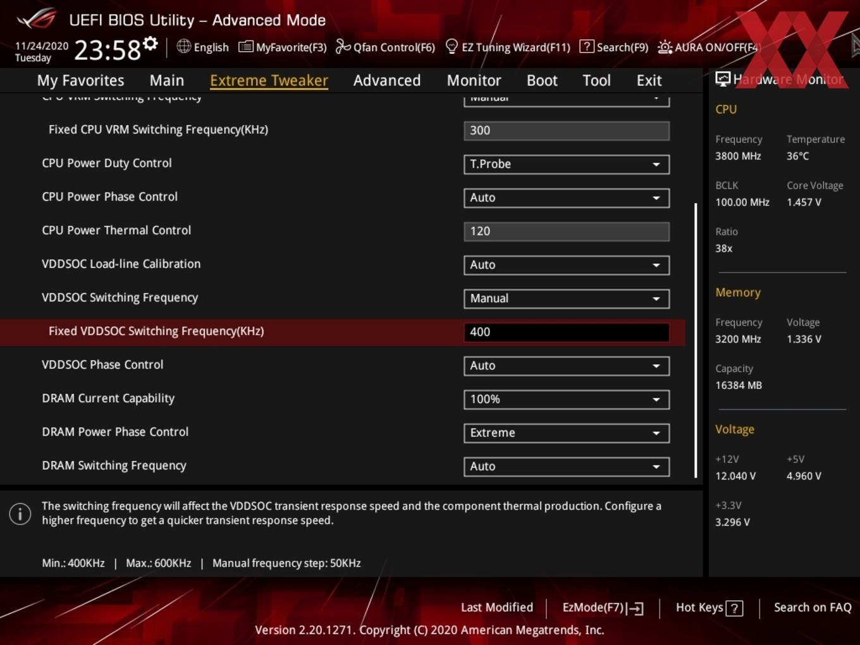Open the Tool tab
This screenshot has height=645, width=860.
click(x=596, y=80)
